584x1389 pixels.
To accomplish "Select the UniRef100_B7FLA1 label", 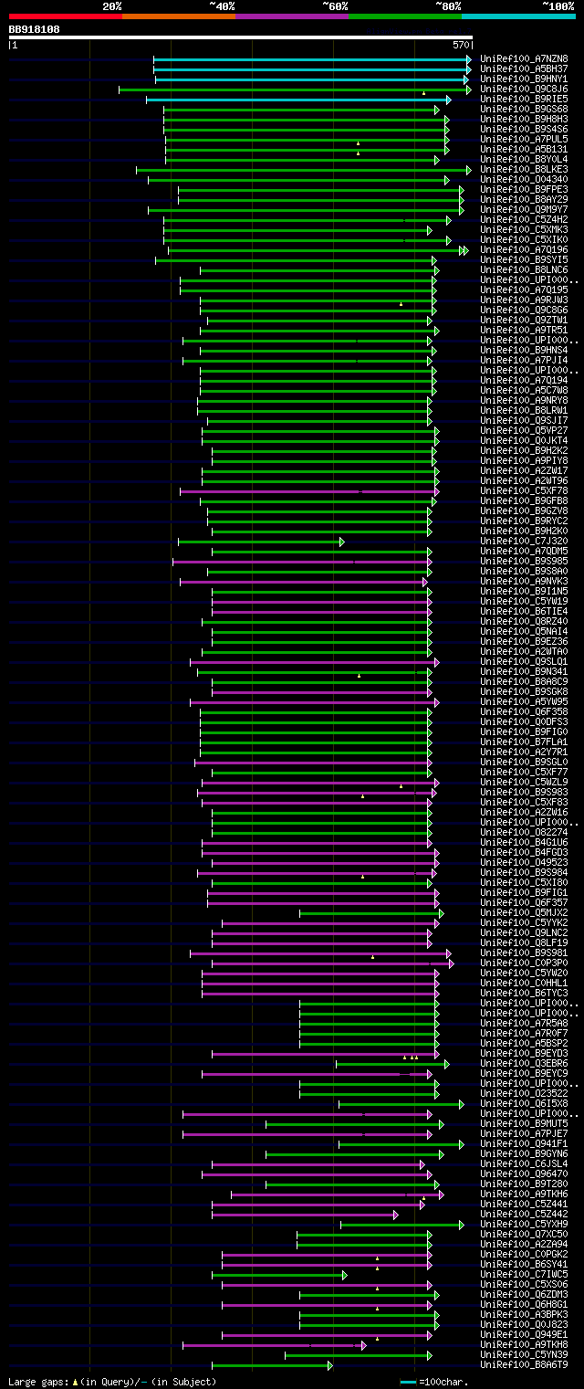I will click(x=522, y=742).
